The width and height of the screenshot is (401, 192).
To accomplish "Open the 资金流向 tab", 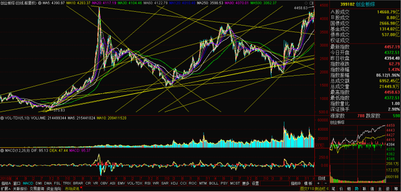I will pos(53,189).
